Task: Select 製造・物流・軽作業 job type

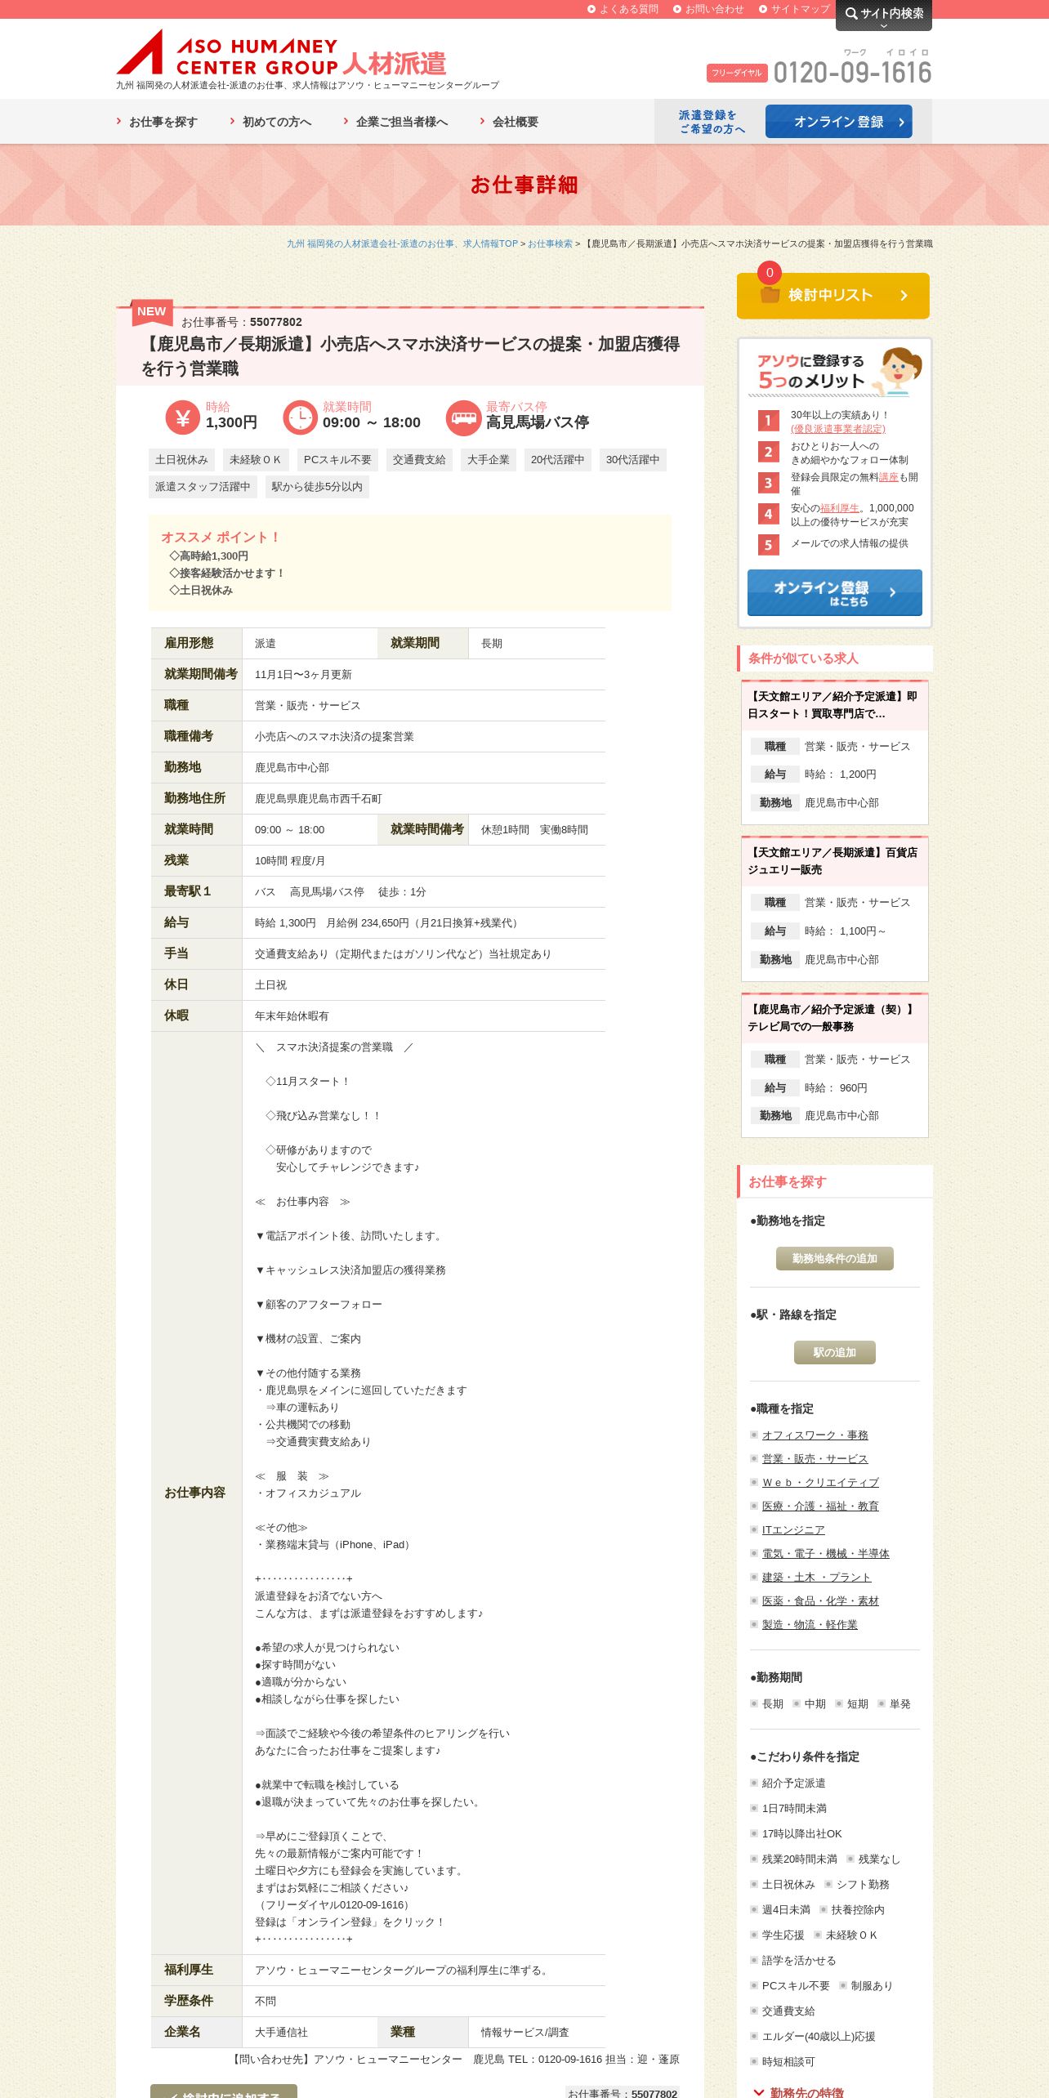Action: coord(810,1624)
